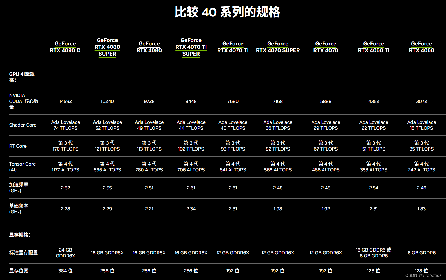
Task: Click the 49 TFLOPS shader cell
Action: [x=149, y=125]
